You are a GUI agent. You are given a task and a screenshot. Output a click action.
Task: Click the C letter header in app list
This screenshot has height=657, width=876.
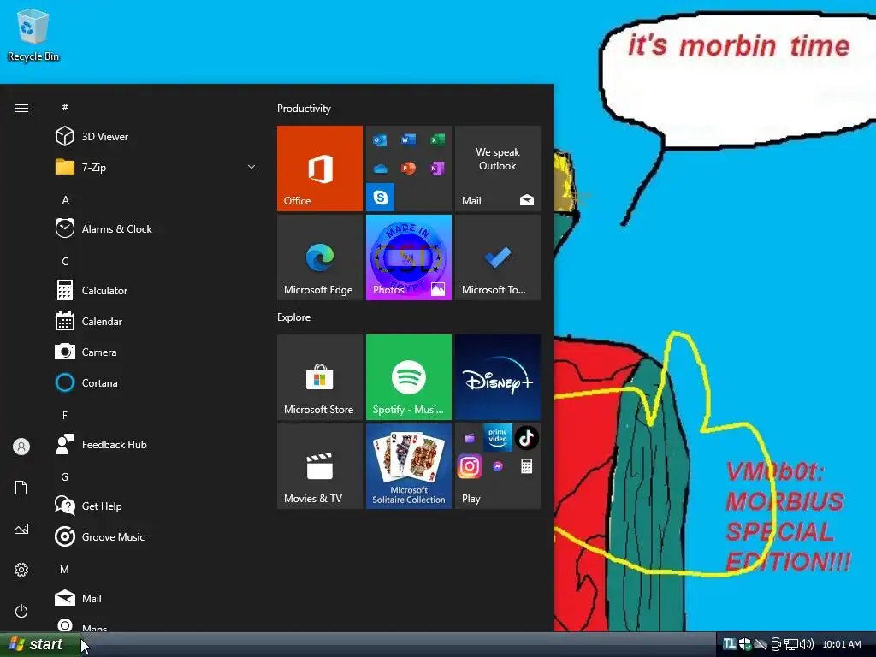tap(65, 262)
